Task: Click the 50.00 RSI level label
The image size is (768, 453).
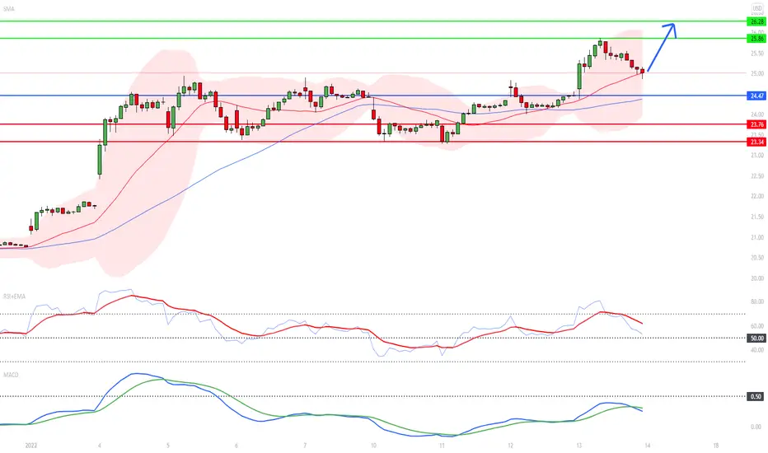Action: (x=756, y=338)
